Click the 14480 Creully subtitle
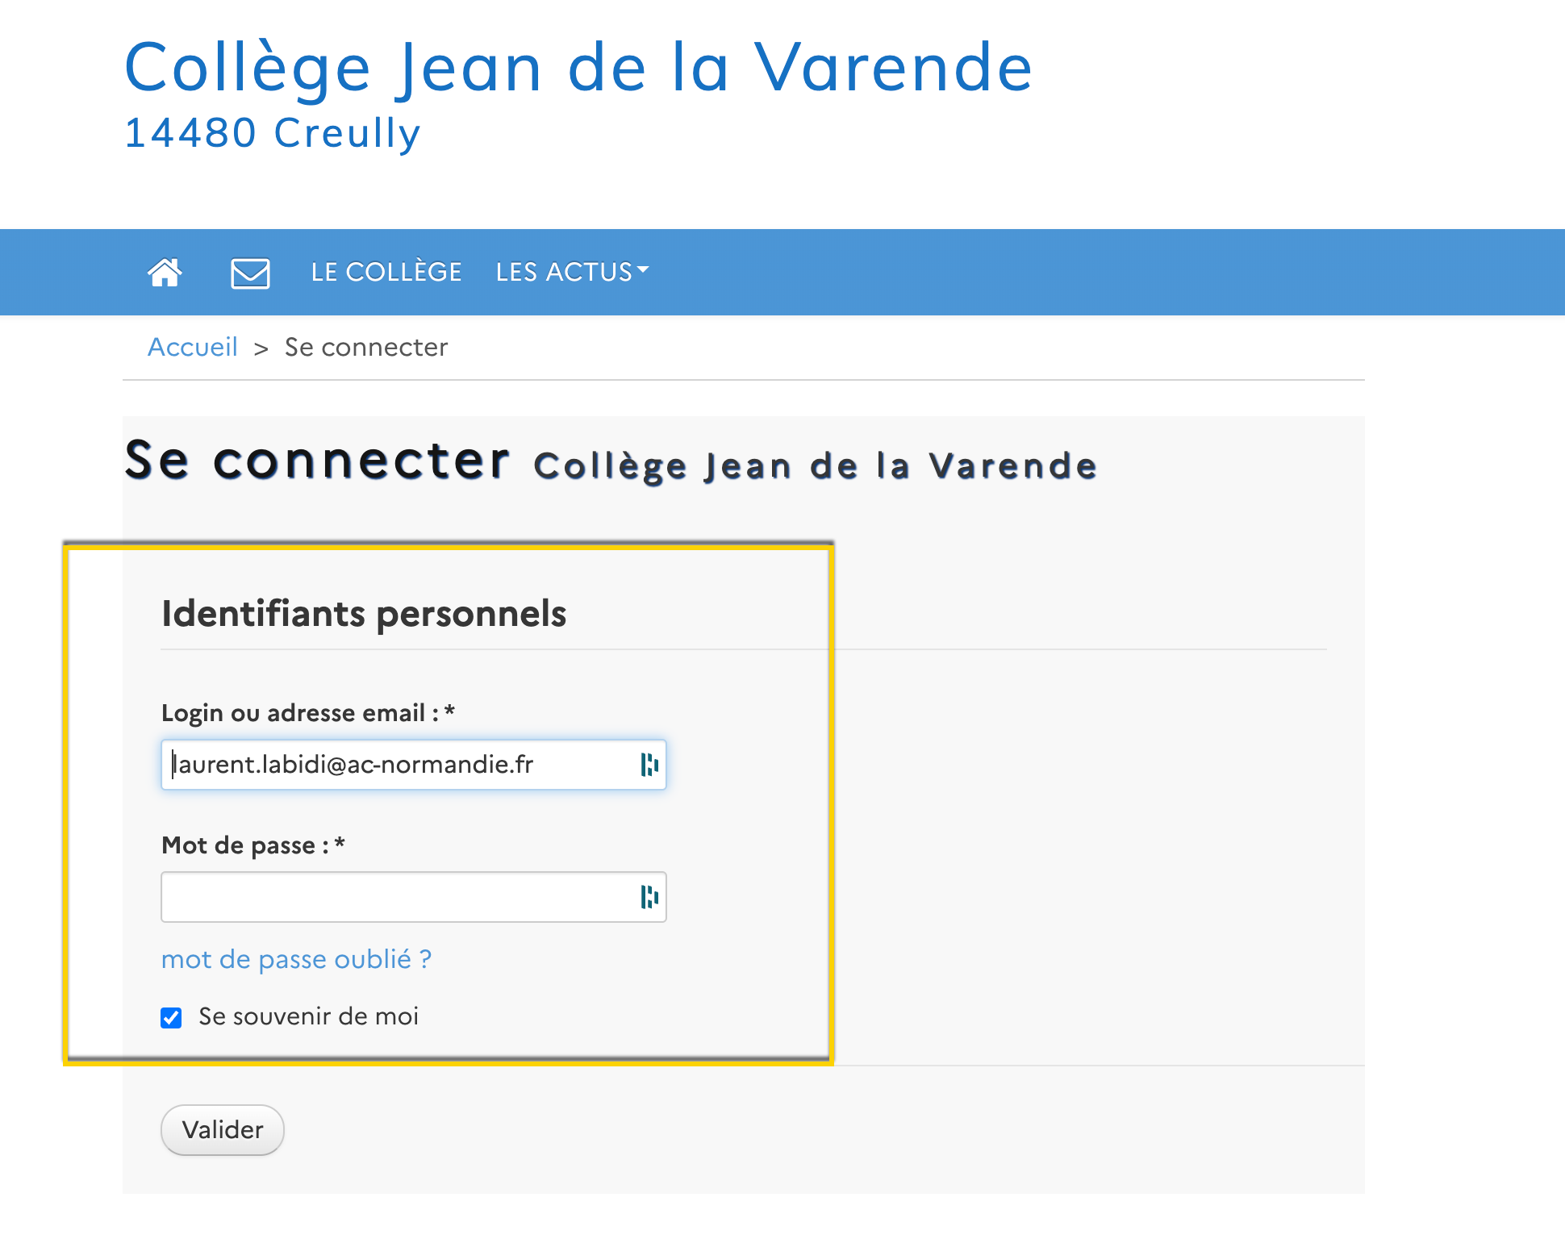 [273, 134]
